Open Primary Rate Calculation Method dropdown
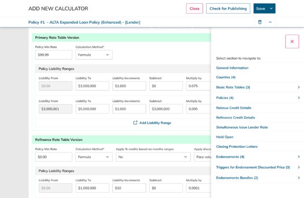Image resolution: width=304 pixels, height=198 pixels. click(x=94, y=55)
